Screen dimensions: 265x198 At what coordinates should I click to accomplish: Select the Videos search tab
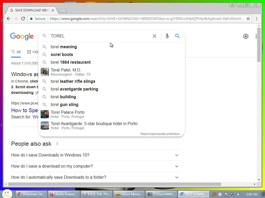pos(33,52)
